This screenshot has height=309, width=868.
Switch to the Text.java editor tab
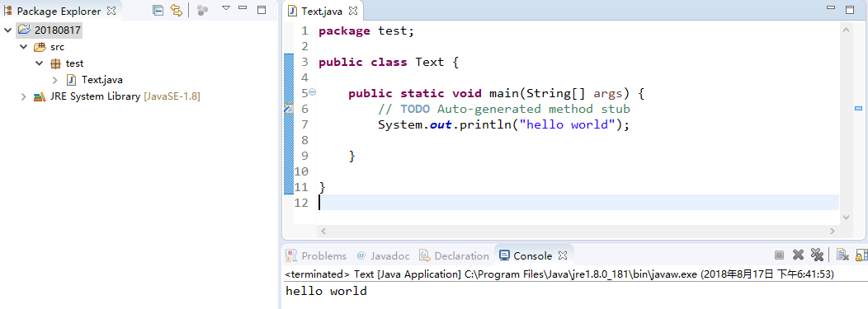[x=322, y=11]
